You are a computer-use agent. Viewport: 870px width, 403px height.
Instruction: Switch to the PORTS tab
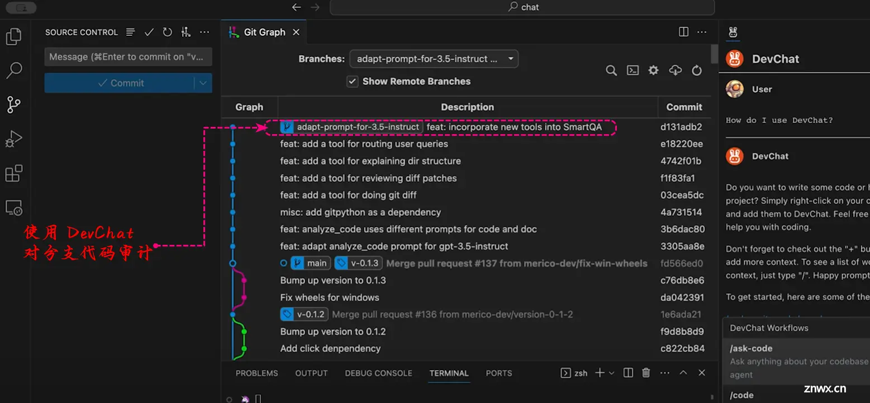pos(498,373)
